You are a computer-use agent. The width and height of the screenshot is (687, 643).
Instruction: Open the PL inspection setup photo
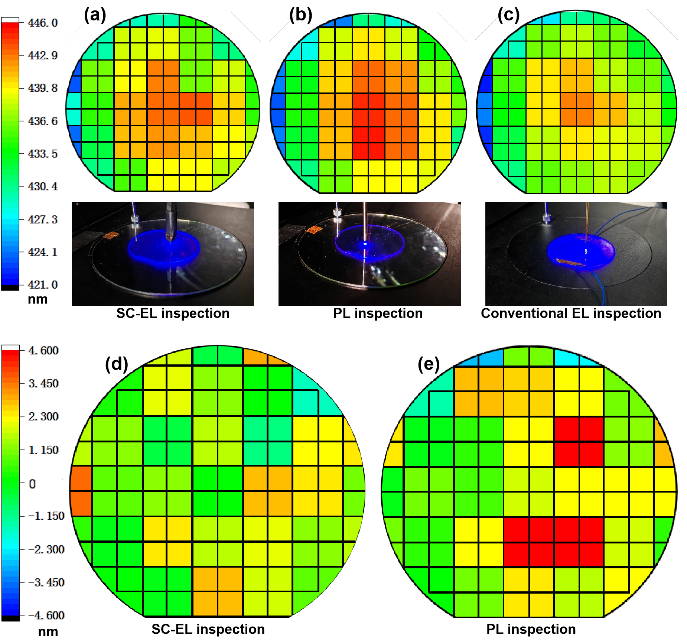tap(369, 254)
